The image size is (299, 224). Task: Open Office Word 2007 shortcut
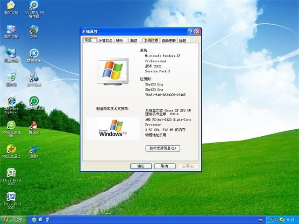(x=11, y=201)
